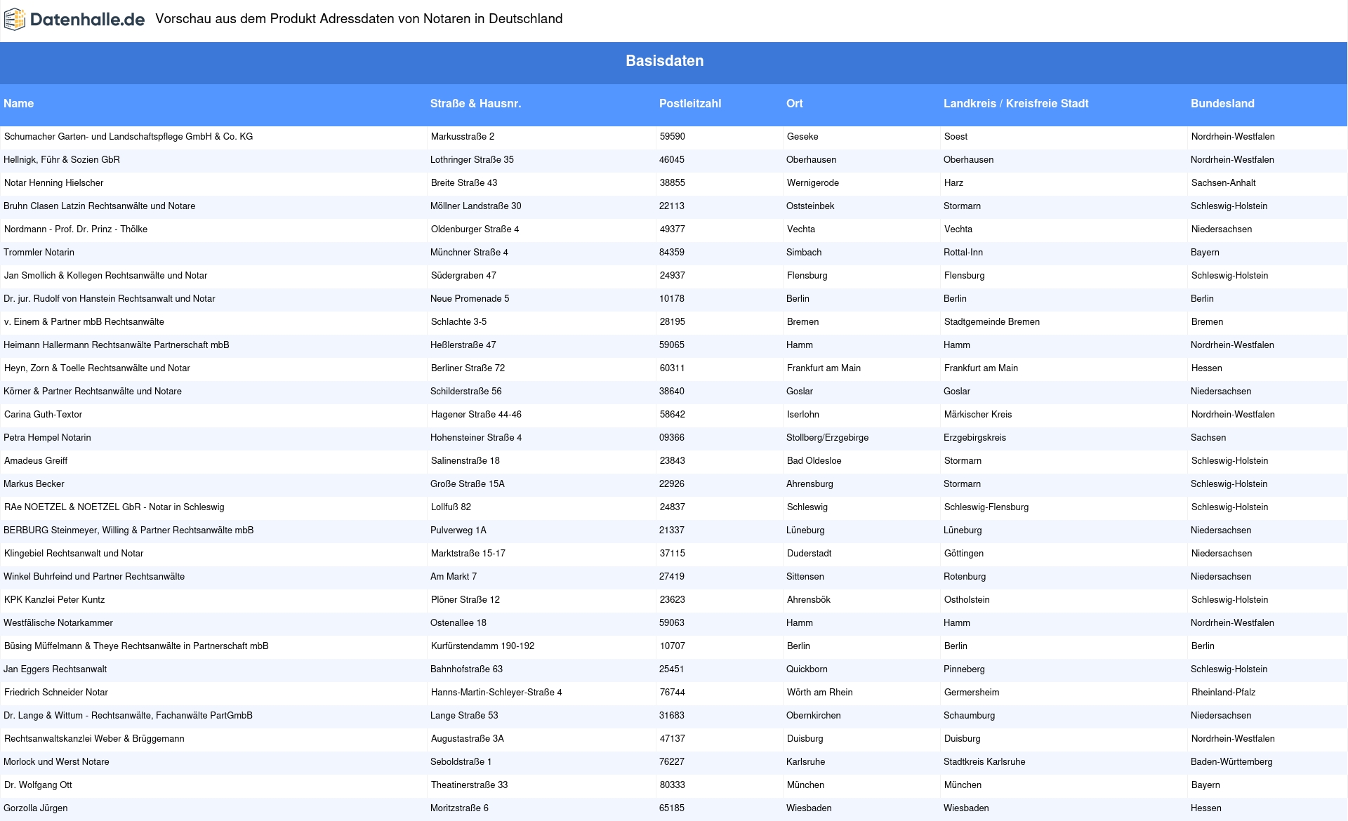The height and width of the screenshot is (821, 1348).
Task: Select the Baden-Württemberg state cell
Action: click(x=1231, y=762)
